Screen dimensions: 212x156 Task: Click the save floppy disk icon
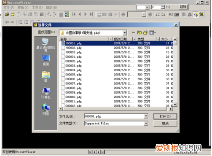42,14
